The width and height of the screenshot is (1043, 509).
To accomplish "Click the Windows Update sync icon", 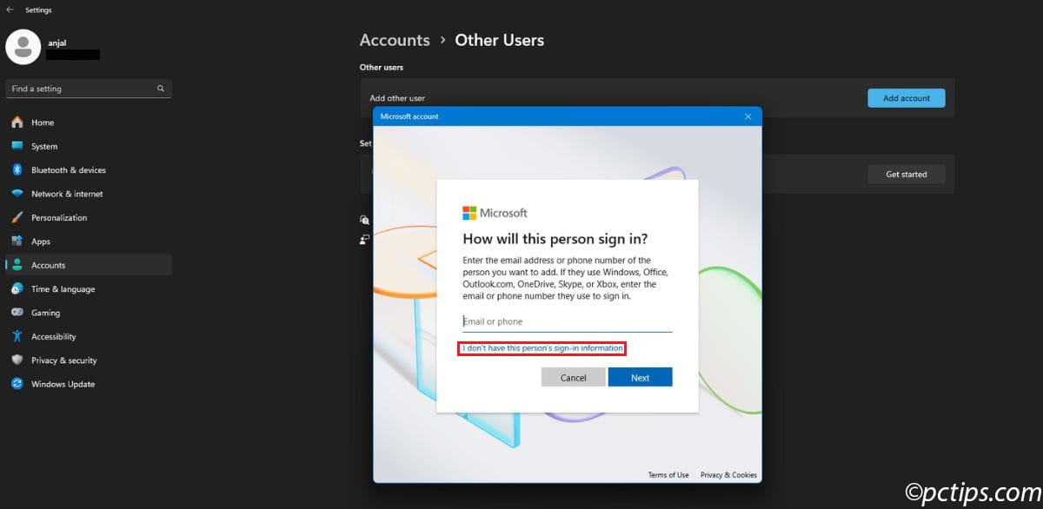I will (x=17, y=384).
